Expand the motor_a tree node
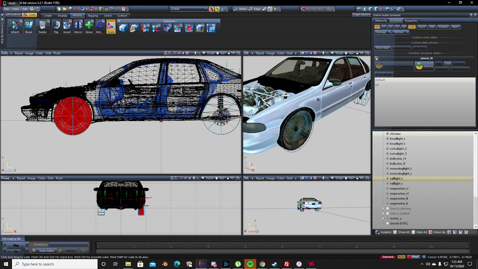Image resolution: width=478 pixels, height=269 pixels. coord(383,218)
